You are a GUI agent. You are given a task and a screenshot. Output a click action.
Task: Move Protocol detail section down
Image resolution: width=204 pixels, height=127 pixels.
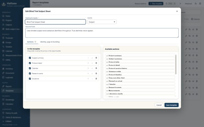tap(92, 63)
